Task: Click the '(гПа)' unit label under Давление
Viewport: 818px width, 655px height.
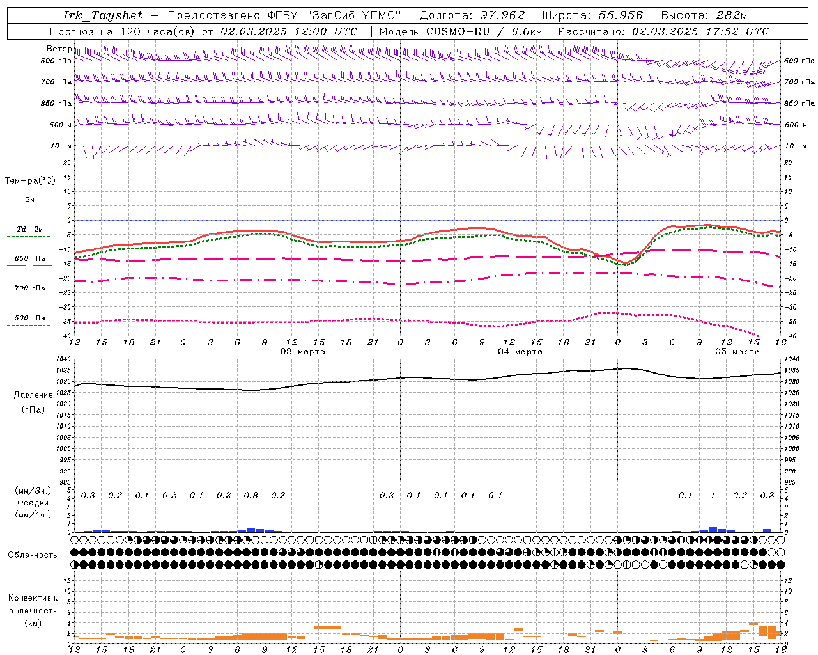Action: [33, 409]
